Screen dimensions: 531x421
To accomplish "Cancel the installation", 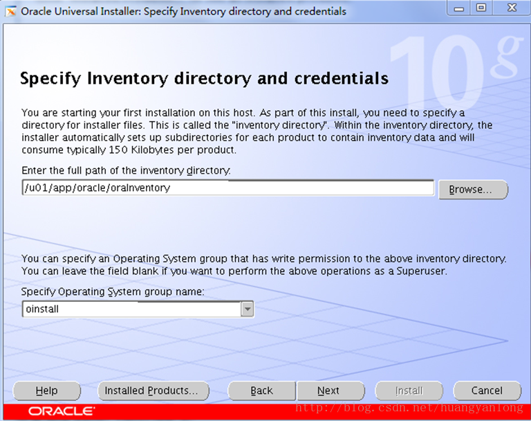I will point(487,391).
